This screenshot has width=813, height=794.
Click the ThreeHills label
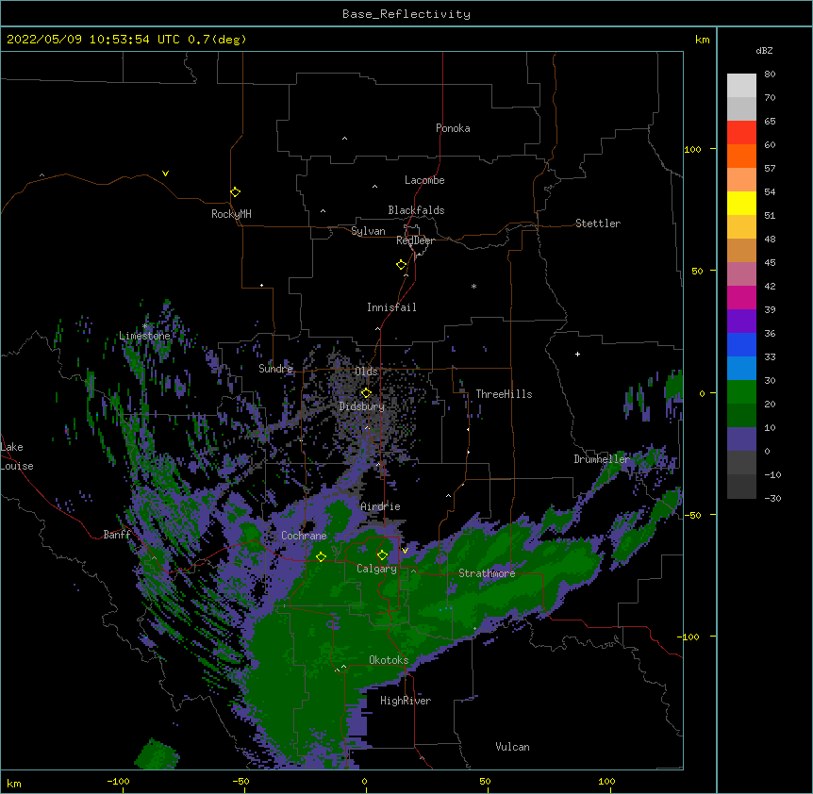[x=504, y=394]
